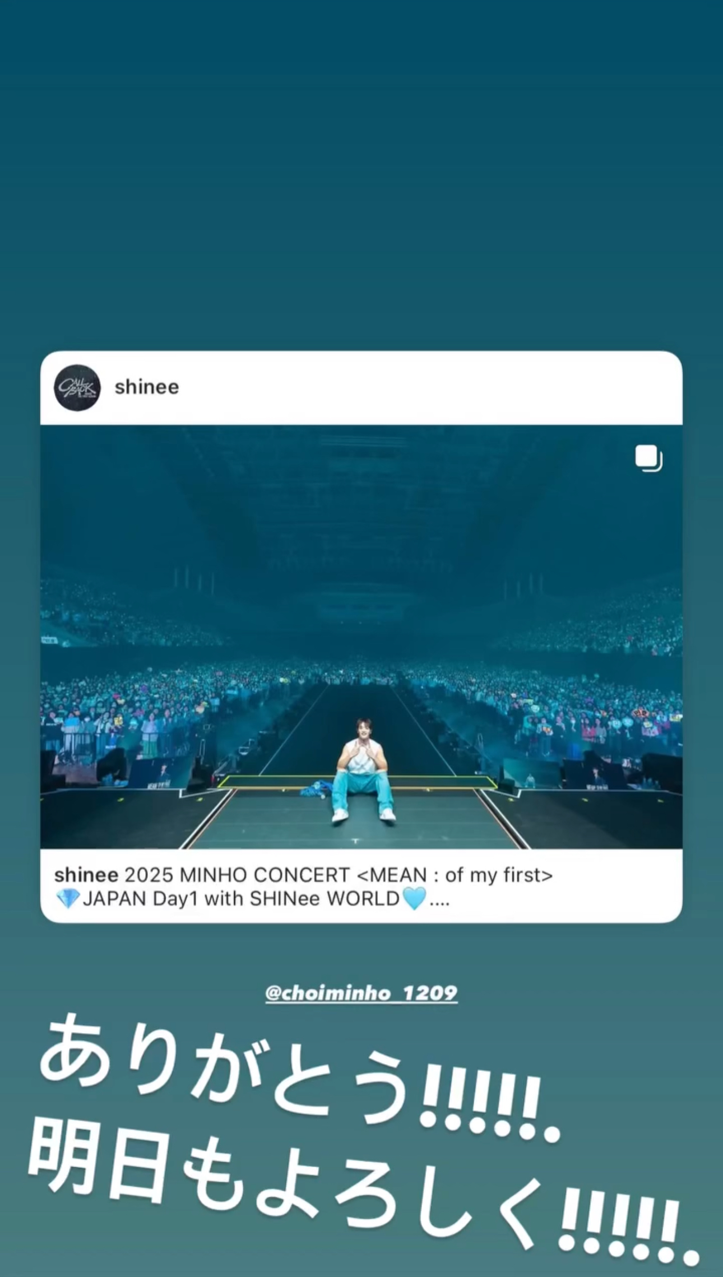Expand the caption via trailing dots
This screenshot has width=723, height=1277.
pos(439,900)
